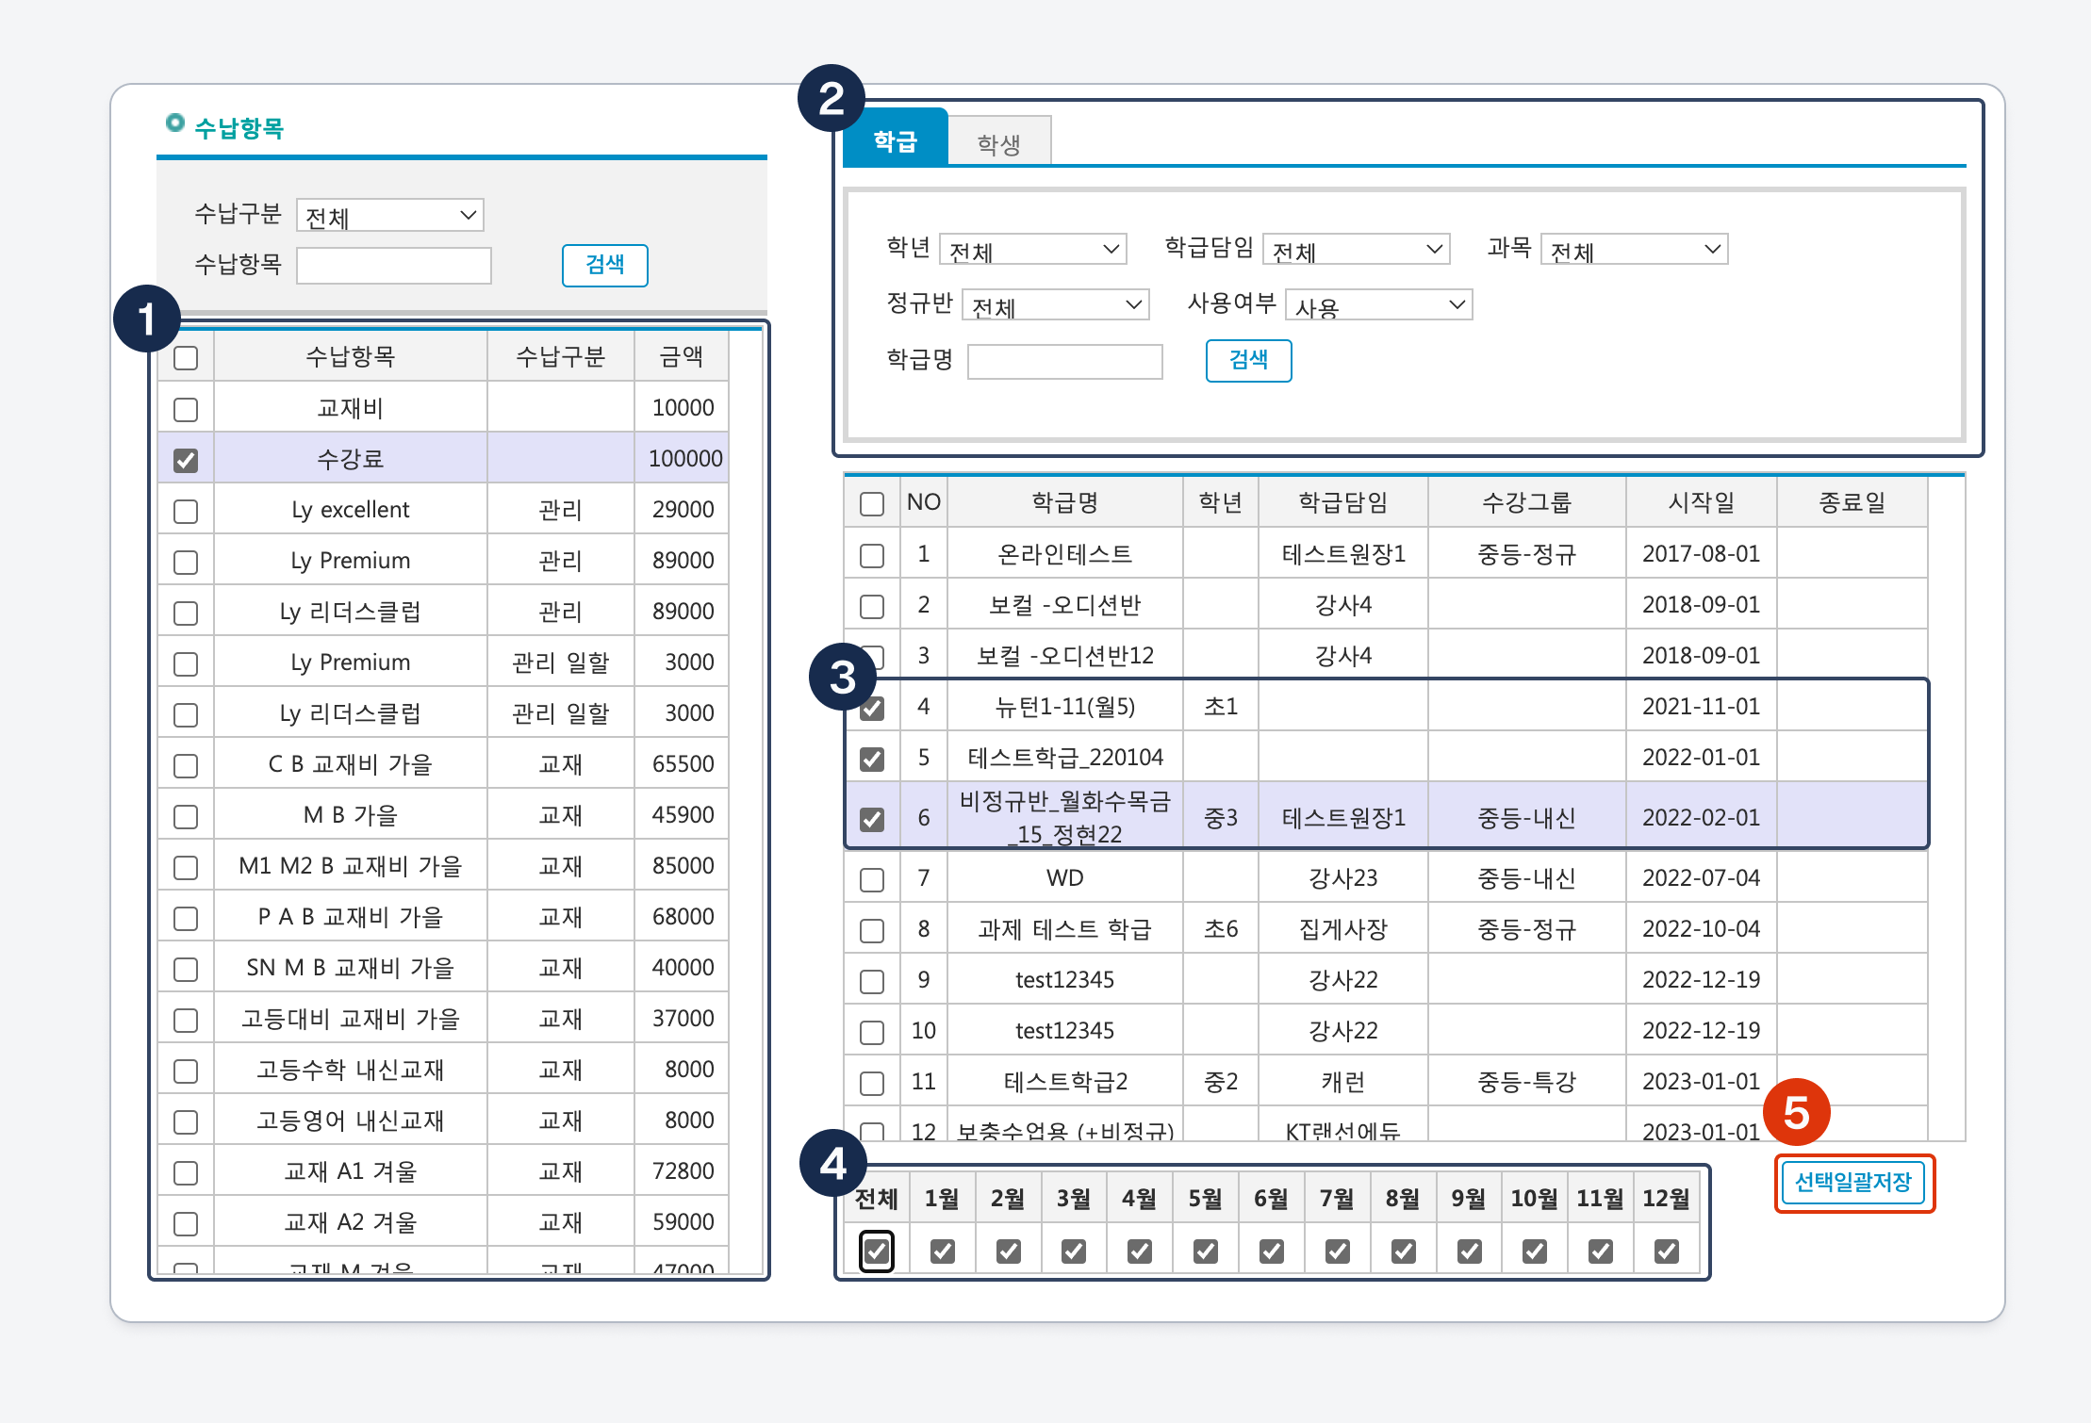Uncheck the 수강료 row checkbox

[186, 461]
